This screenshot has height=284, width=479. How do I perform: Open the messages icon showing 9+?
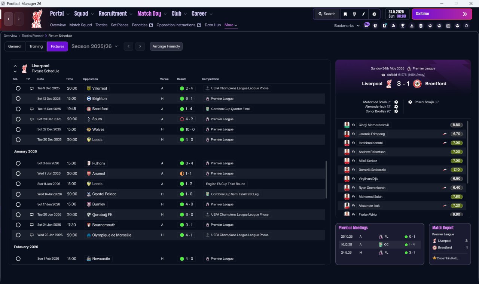pyautogui.click(x=367, y=25)
